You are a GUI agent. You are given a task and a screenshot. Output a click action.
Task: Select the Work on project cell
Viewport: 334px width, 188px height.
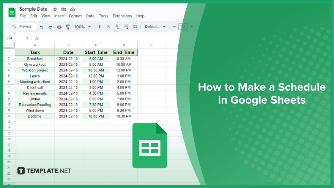coord(35,70)
